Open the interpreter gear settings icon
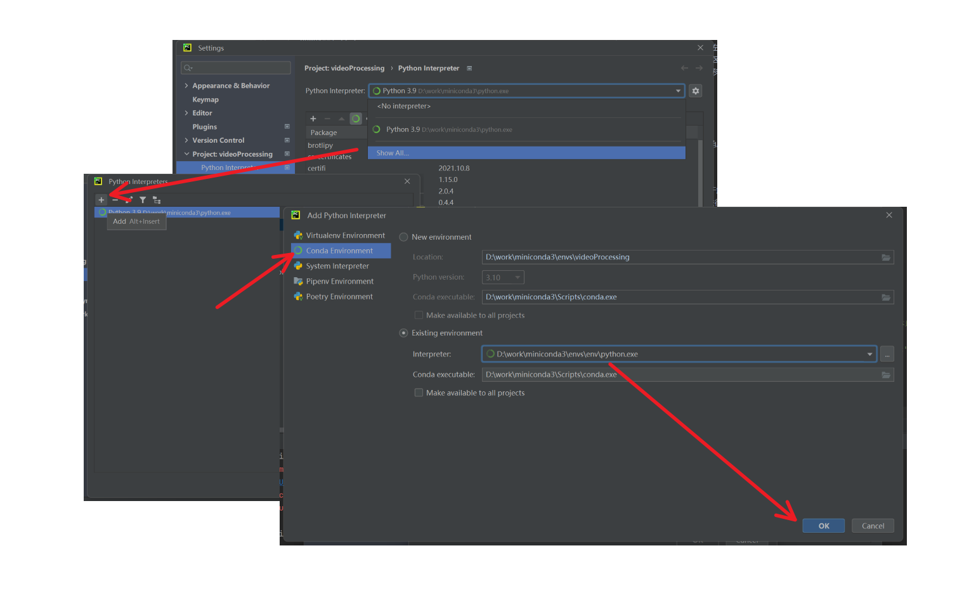The width and height of the screenshot is (976, 600). point(696,91)
